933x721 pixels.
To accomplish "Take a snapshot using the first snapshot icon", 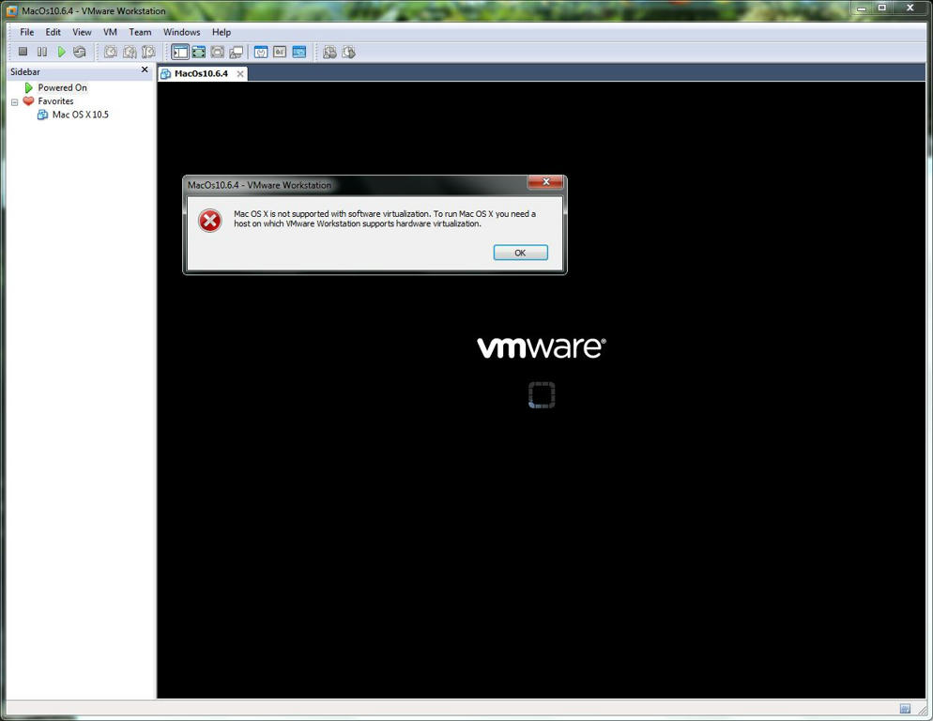I will pyautogui.click(x=111, y=53).
